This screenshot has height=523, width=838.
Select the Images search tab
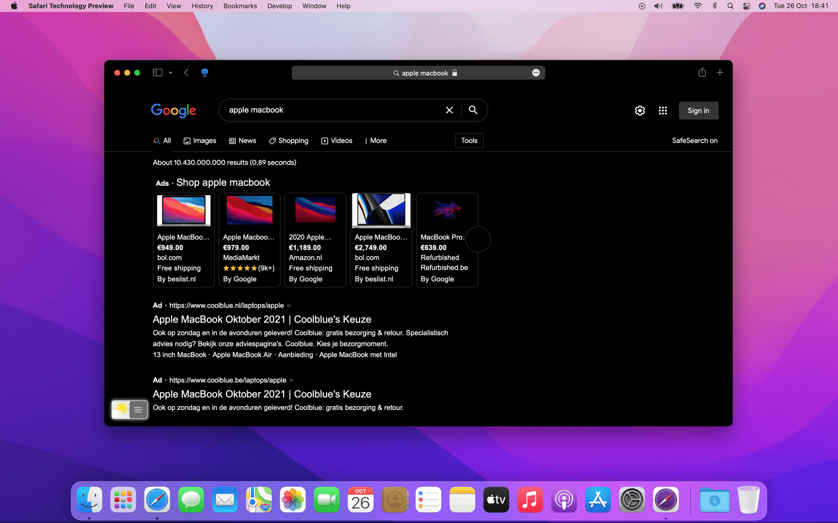tap(199, 141)
